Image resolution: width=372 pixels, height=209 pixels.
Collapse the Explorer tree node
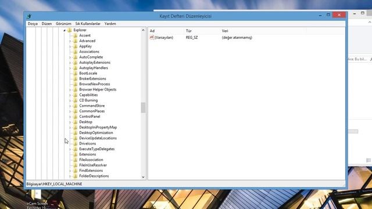point(65,30)
